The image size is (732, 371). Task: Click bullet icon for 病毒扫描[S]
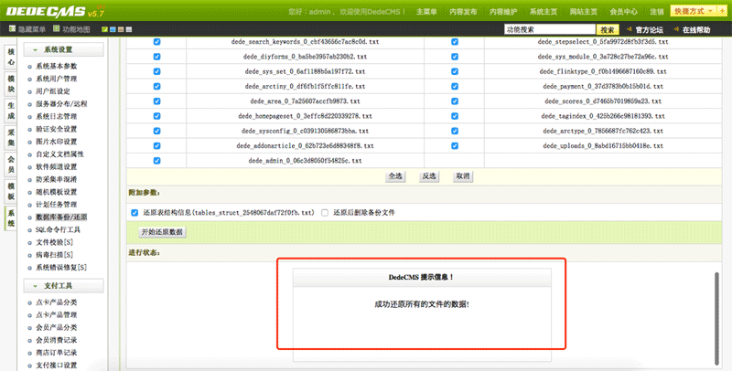tap(29, 255)
